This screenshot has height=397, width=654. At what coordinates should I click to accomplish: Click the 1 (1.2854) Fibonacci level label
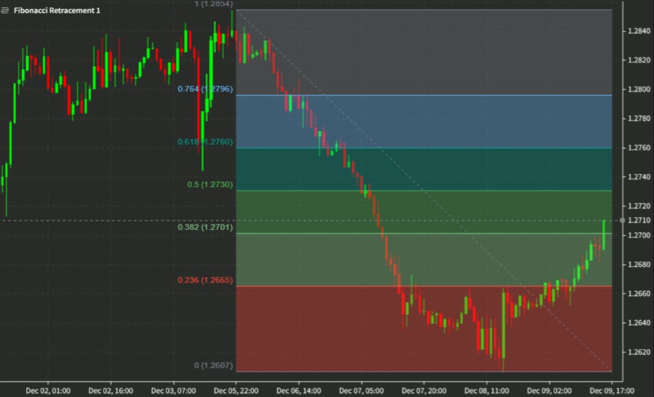pos(213,4)
